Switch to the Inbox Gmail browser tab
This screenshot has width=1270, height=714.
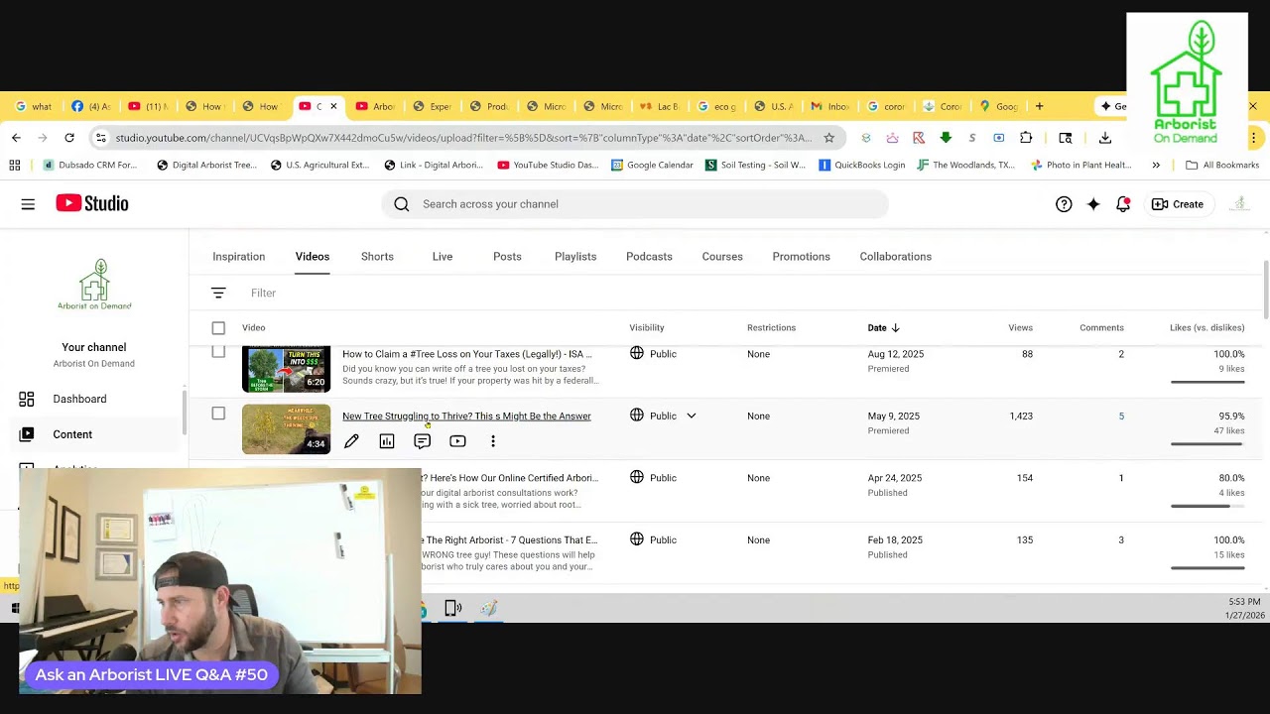(830, 106)
